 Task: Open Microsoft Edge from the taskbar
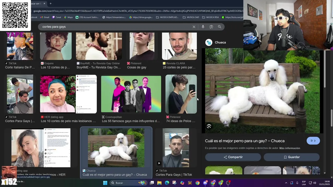coord(167,183)
